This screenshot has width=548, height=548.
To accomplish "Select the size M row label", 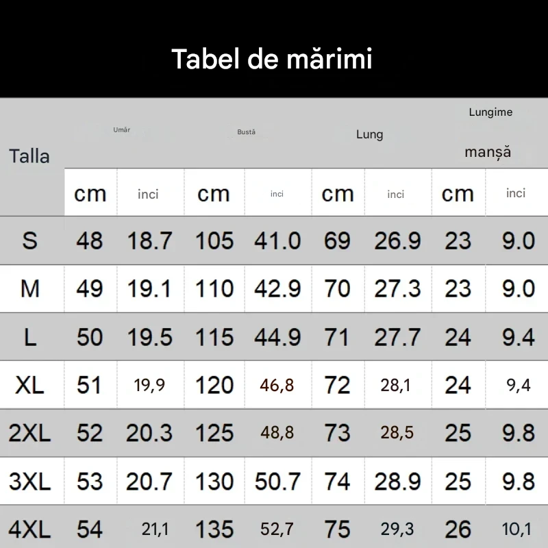I will [30, 288].
